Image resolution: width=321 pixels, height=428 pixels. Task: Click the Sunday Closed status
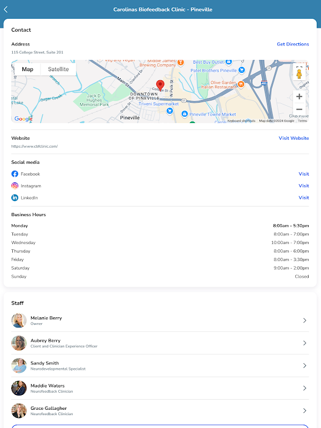[302, 277]
